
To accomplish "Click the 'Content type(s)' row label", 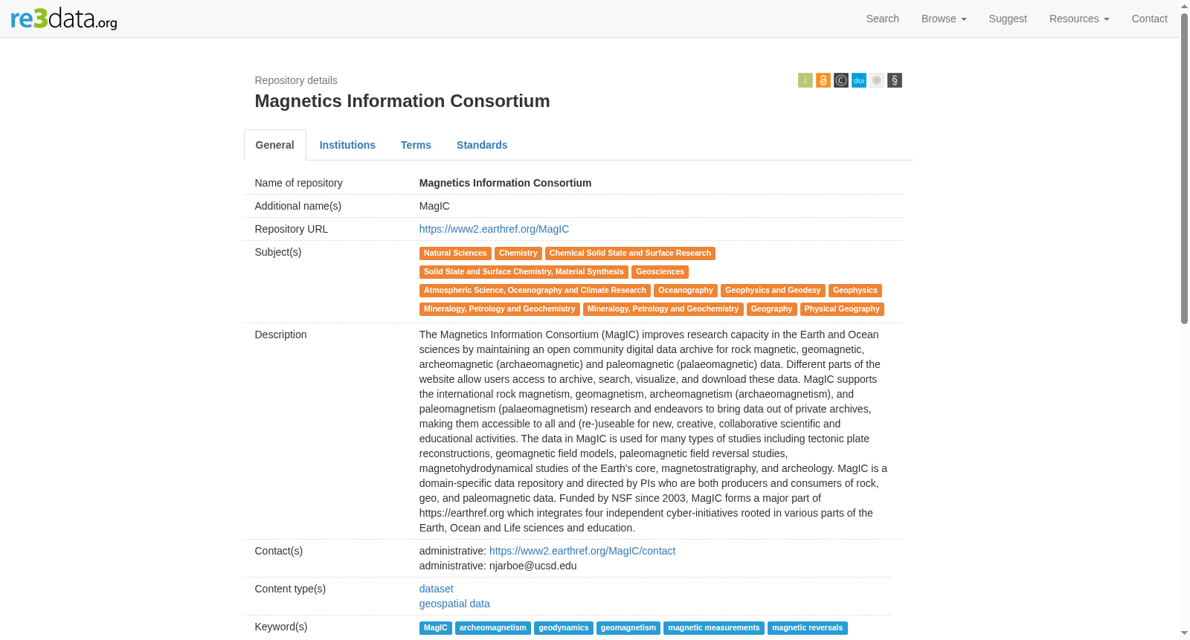I will [x=291, y=589].
